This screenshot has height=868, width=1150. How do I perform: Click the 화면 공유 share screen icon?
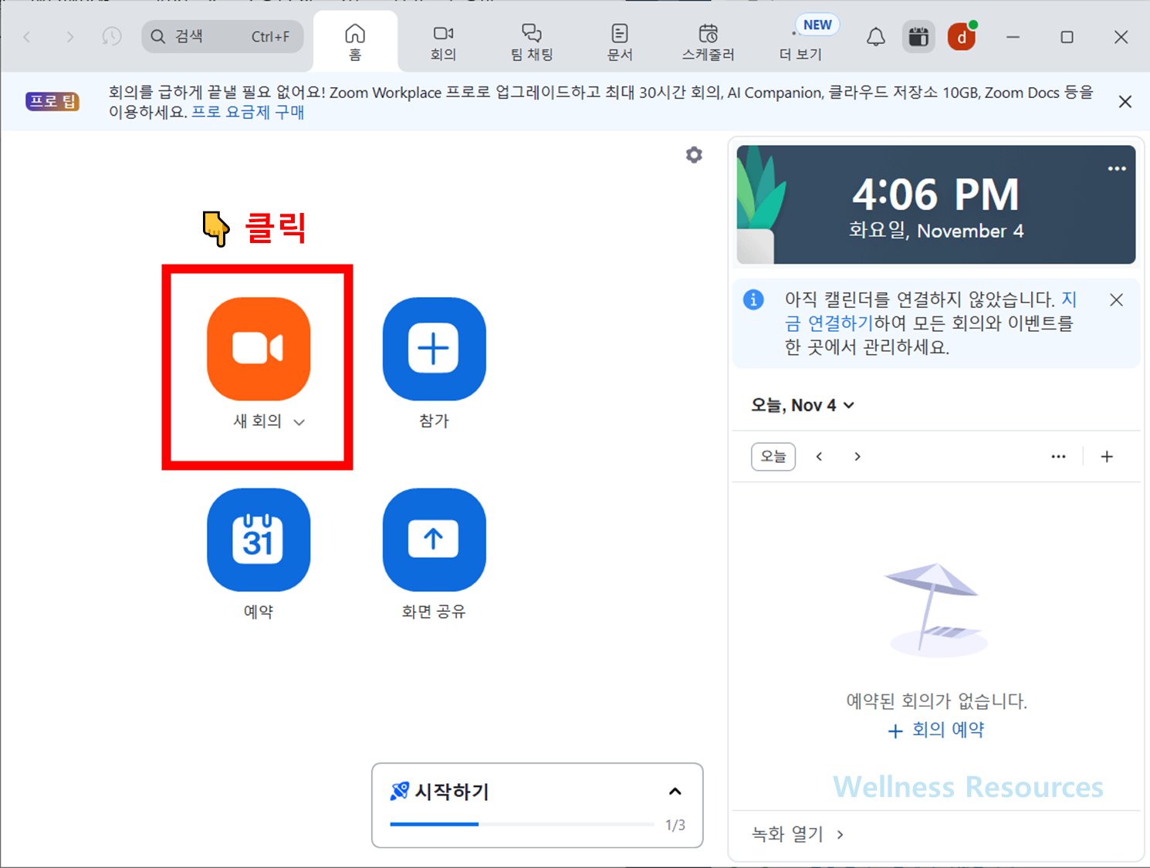click(434, 539)
